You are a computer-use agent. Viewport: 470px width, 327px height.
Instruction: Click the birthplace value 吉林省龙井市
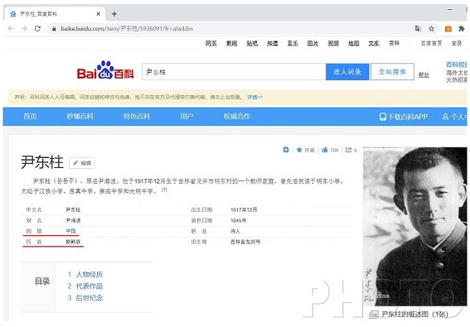pyautogui.click(x=245, y=242)
